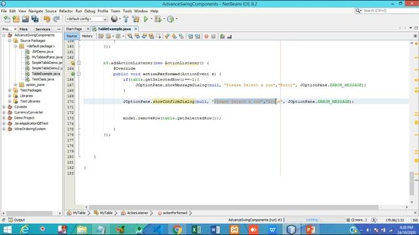Click the Profile Project toolbar icon

coord(170,19)
